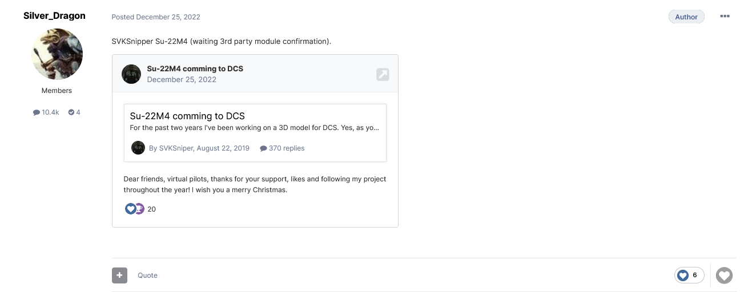Click the 370 replies comment icon
The width and height of the screenshot is (740, 292).
[263, 148]
